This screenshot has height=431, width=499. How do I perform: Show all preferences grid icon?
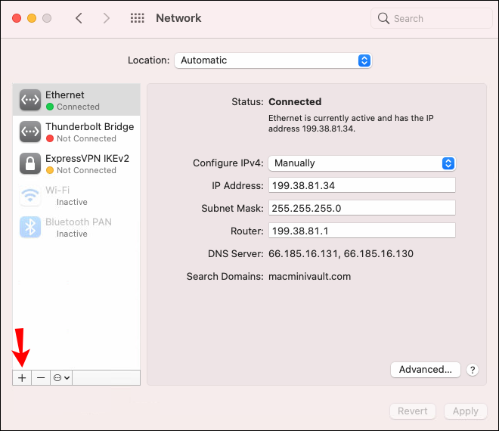pyautogui.click(x=137, y=18)
